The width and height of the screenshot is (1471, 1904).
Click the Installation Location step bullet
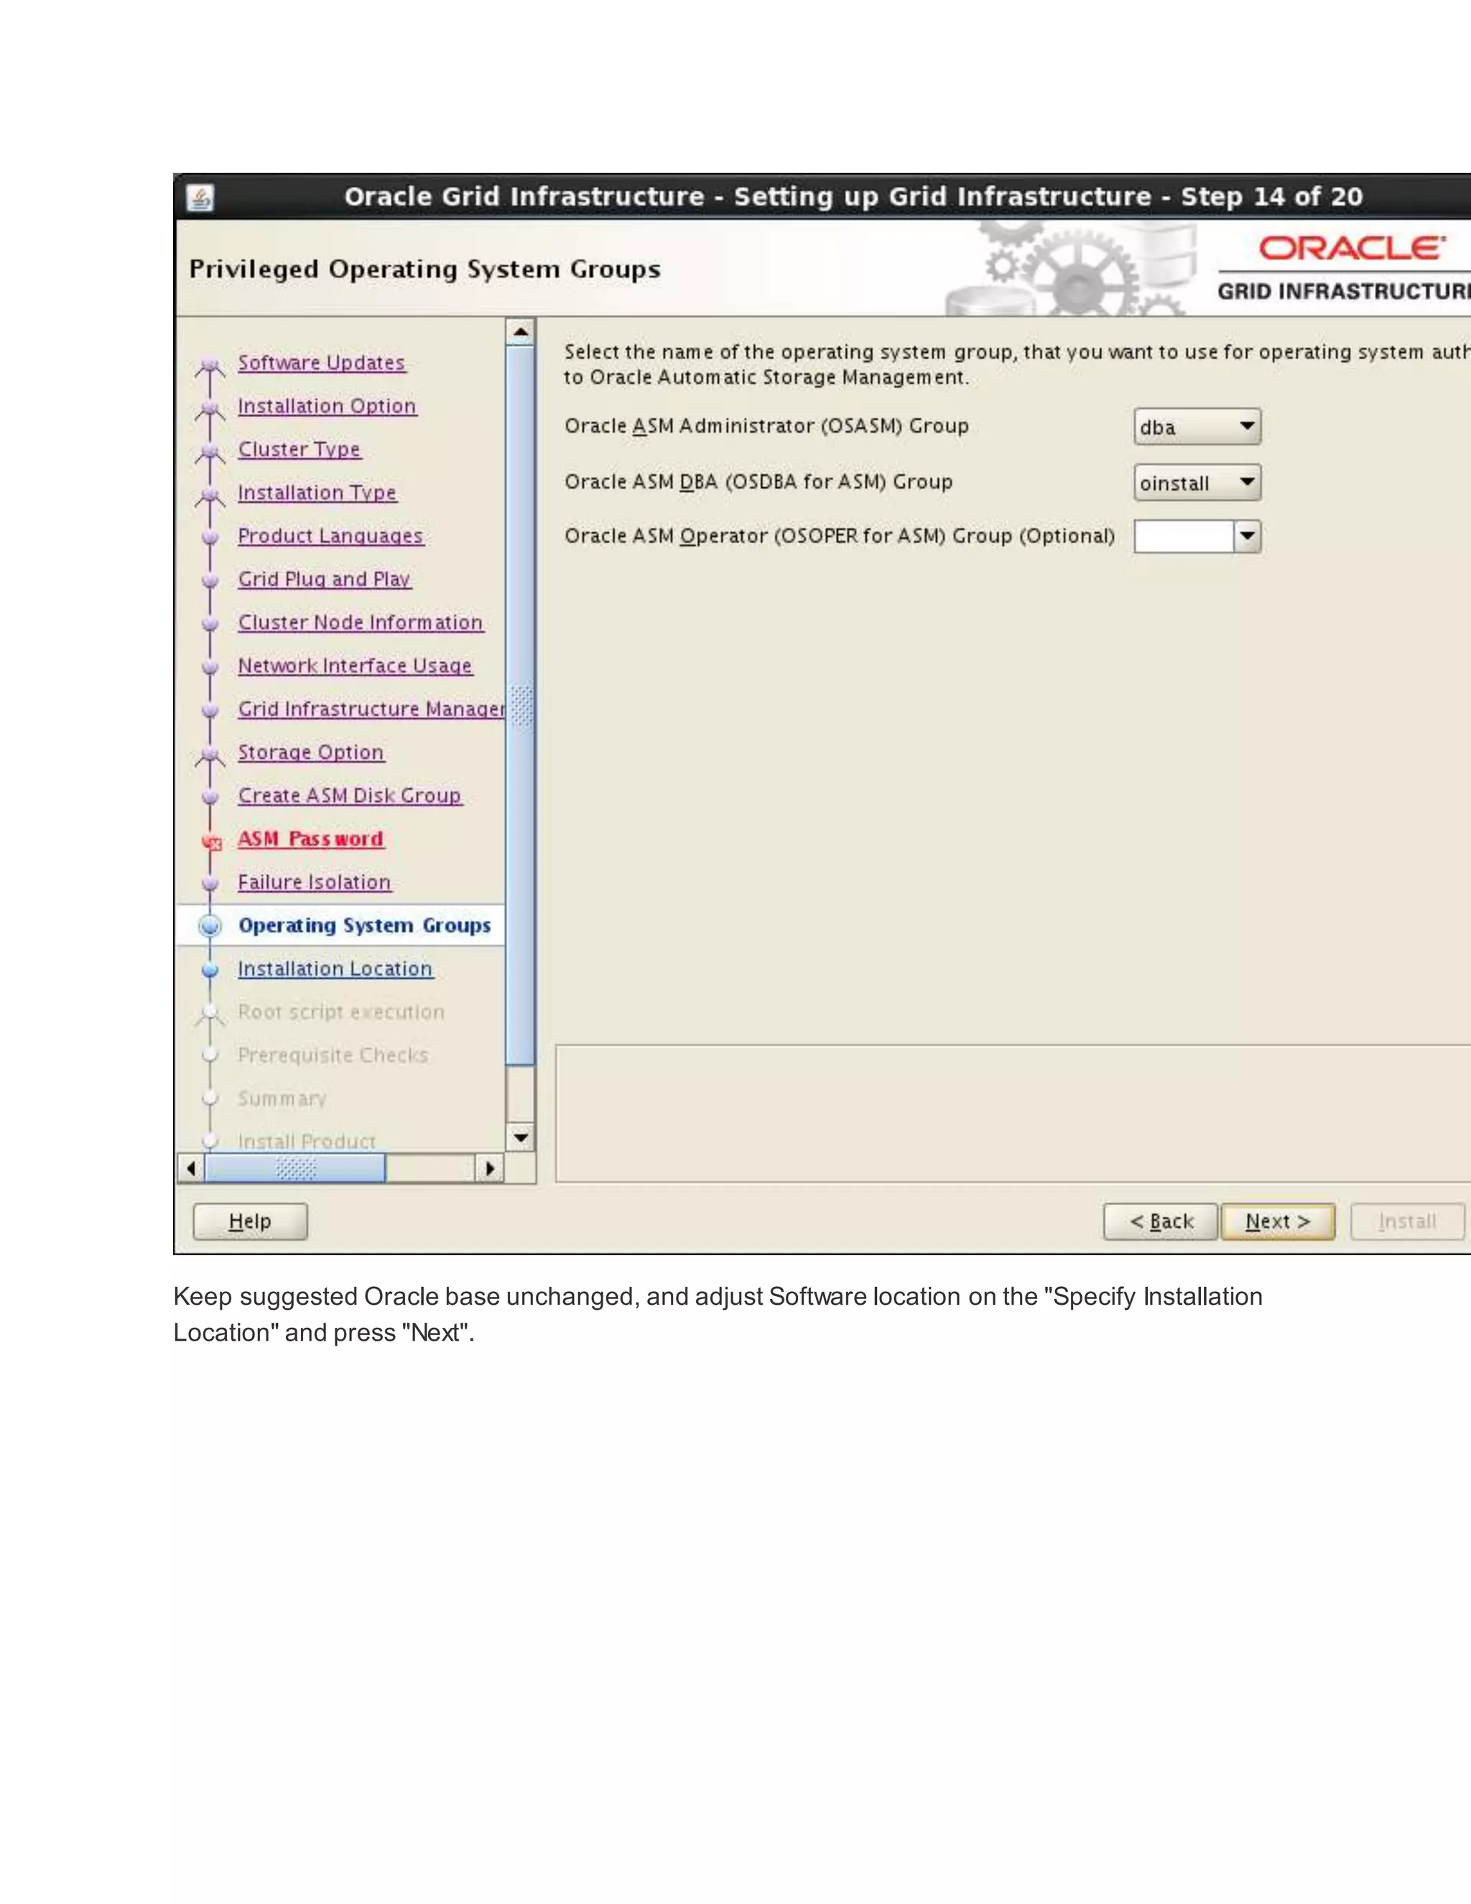(x=210, y=969)
